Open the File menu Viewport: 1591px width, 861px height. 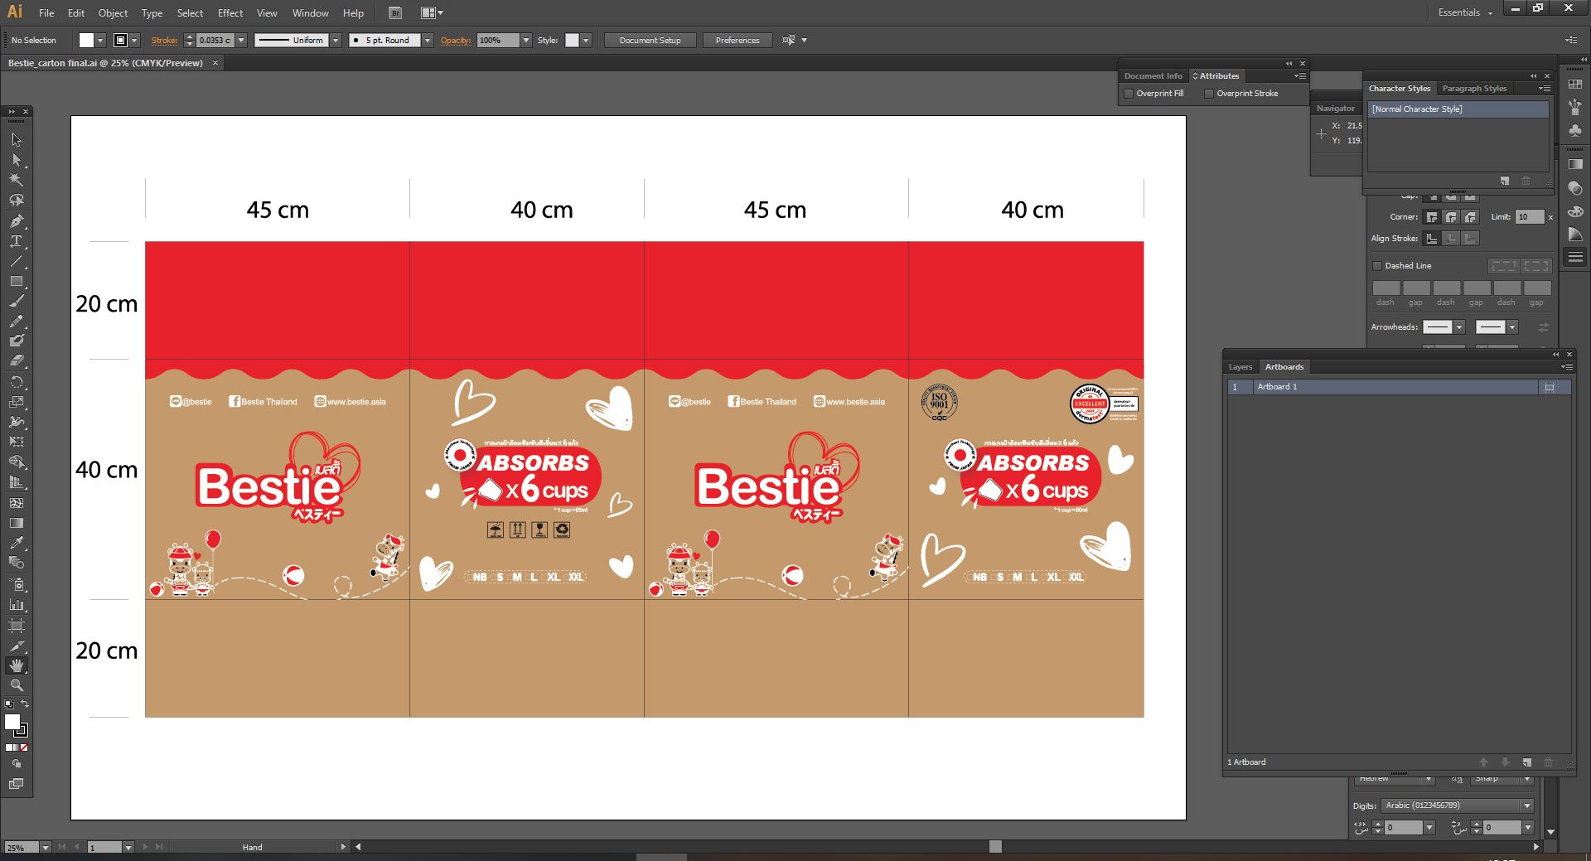pyautogui.click(x=46, y=13)
